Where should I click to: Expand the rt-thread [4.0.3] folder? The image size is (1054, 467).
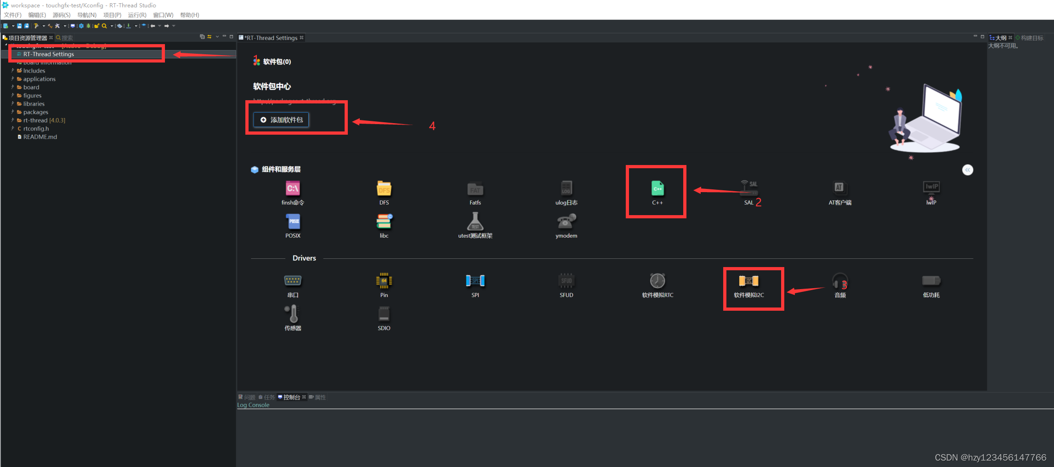point(12,120)
